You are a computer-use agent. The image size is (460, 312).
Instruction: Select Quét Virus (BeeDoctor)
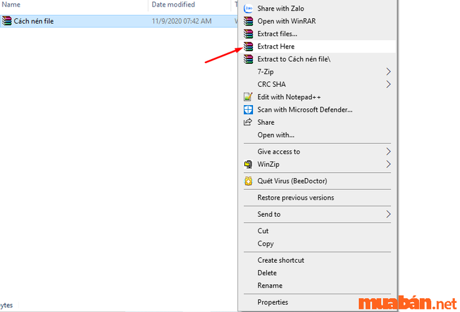tap(317, 181)
